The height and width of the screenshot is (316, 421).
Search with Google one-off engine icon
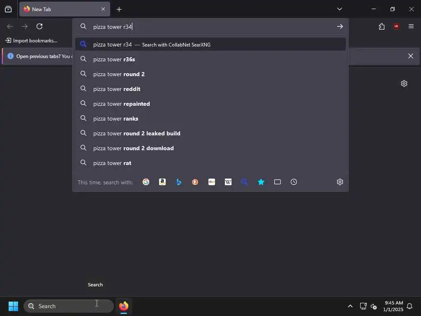146,182
